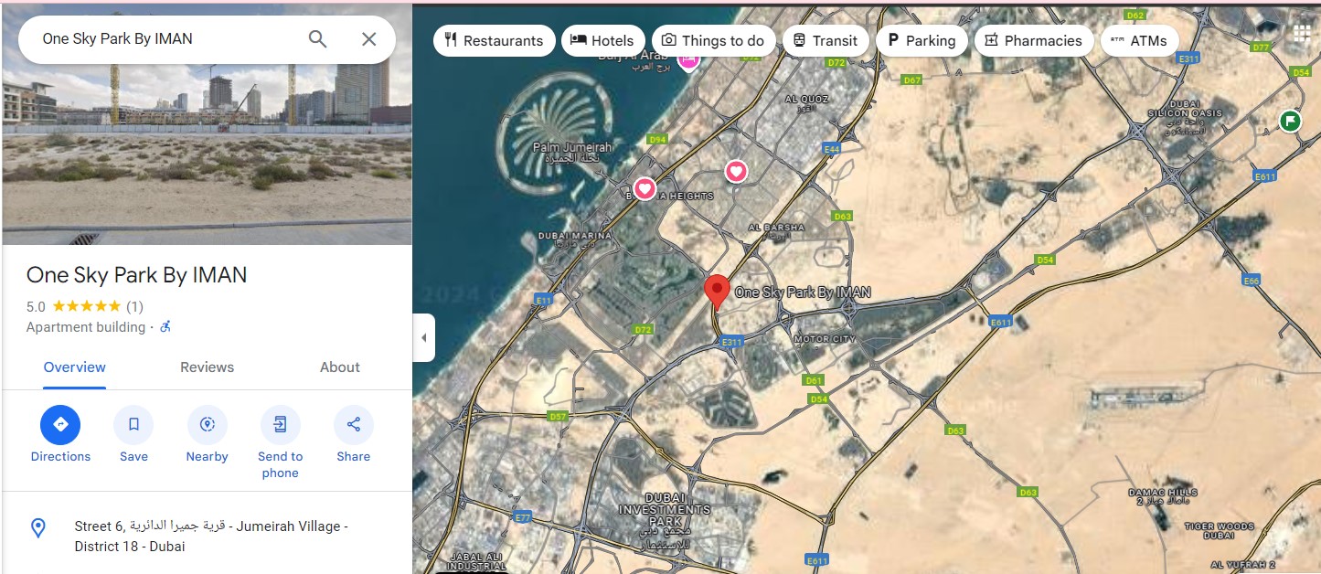
Task: Select the ATMs filter chip
Action: (1139, 40)
